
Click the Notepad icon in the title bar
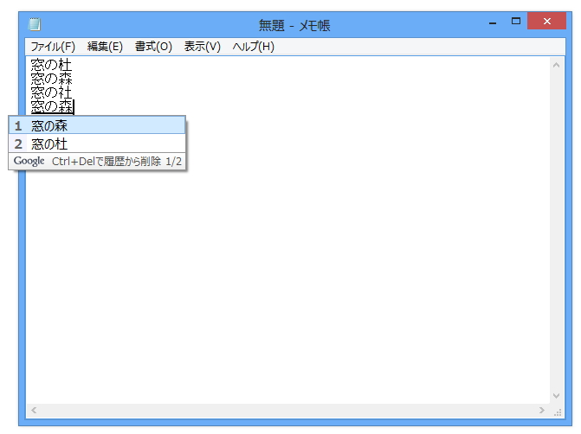pyautogui.click(x=35, y=24)
